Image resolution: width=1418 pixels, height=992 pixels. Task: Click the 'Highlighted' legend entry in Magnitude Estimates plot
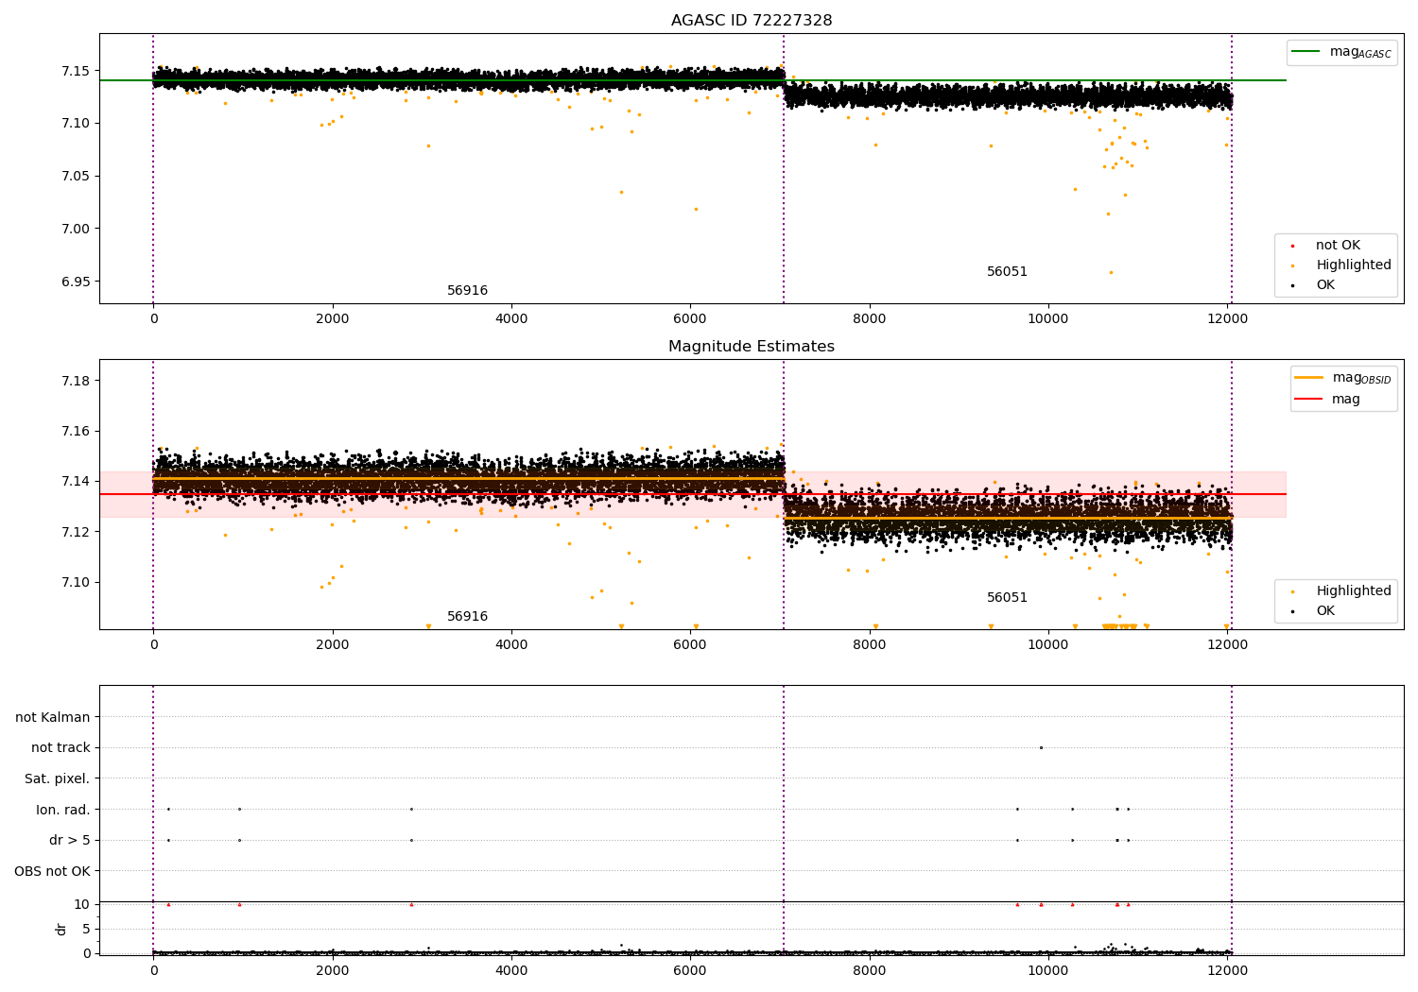tap(1343, 591)
